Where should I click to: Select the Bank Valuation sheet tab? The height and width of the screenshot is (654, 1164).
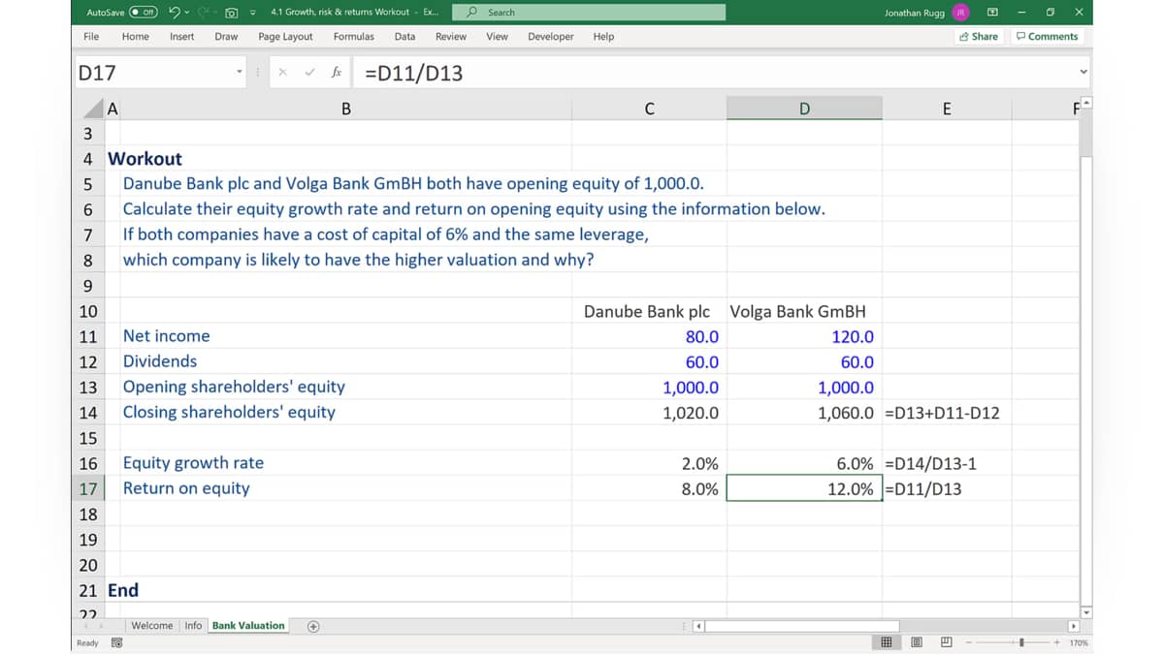248,626
